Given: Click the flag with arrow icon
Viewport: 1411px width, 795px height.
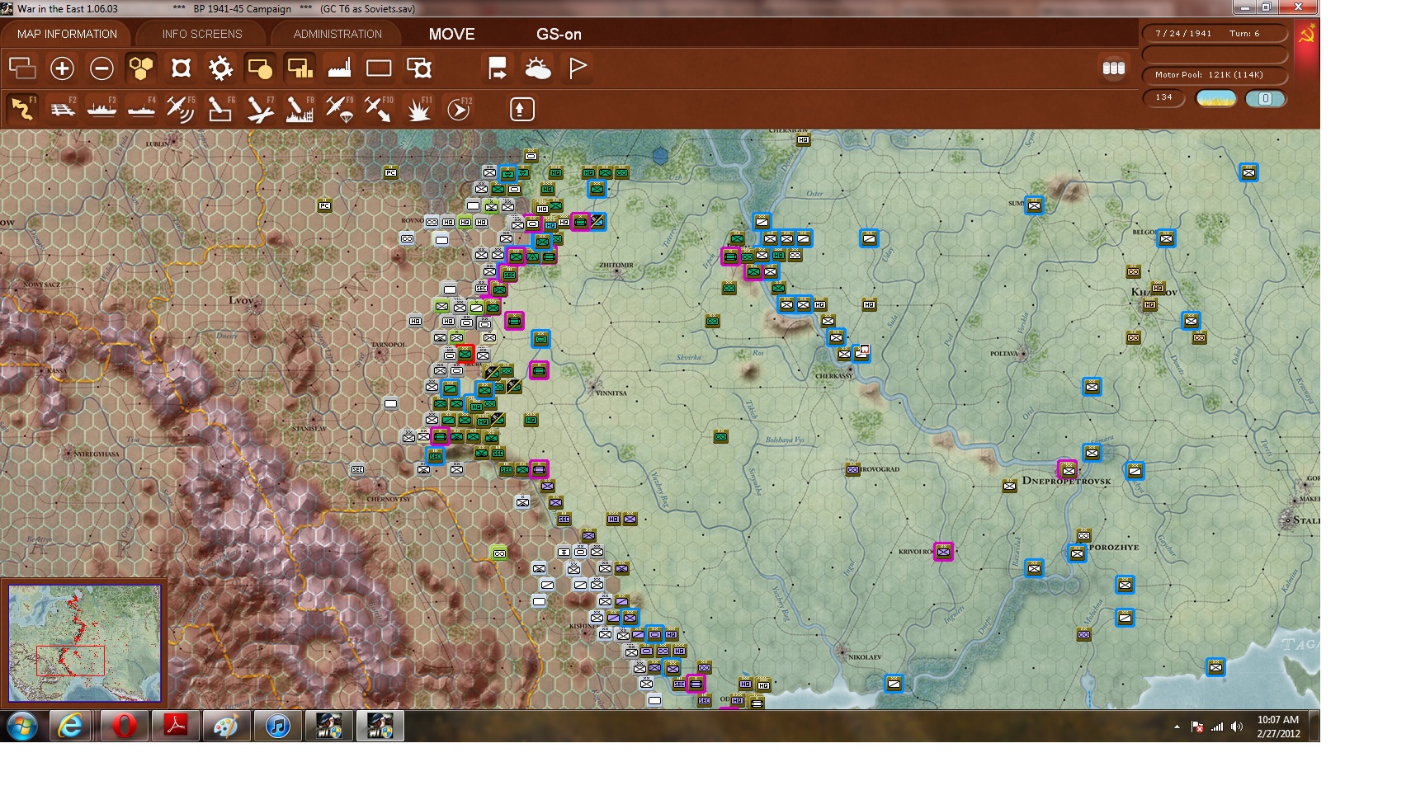Looking at the screenshot, I should 498,68.
